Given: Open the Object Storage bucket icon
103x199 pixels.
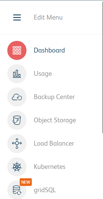Looking at the screenshot, I should click(x=17, y=120).
